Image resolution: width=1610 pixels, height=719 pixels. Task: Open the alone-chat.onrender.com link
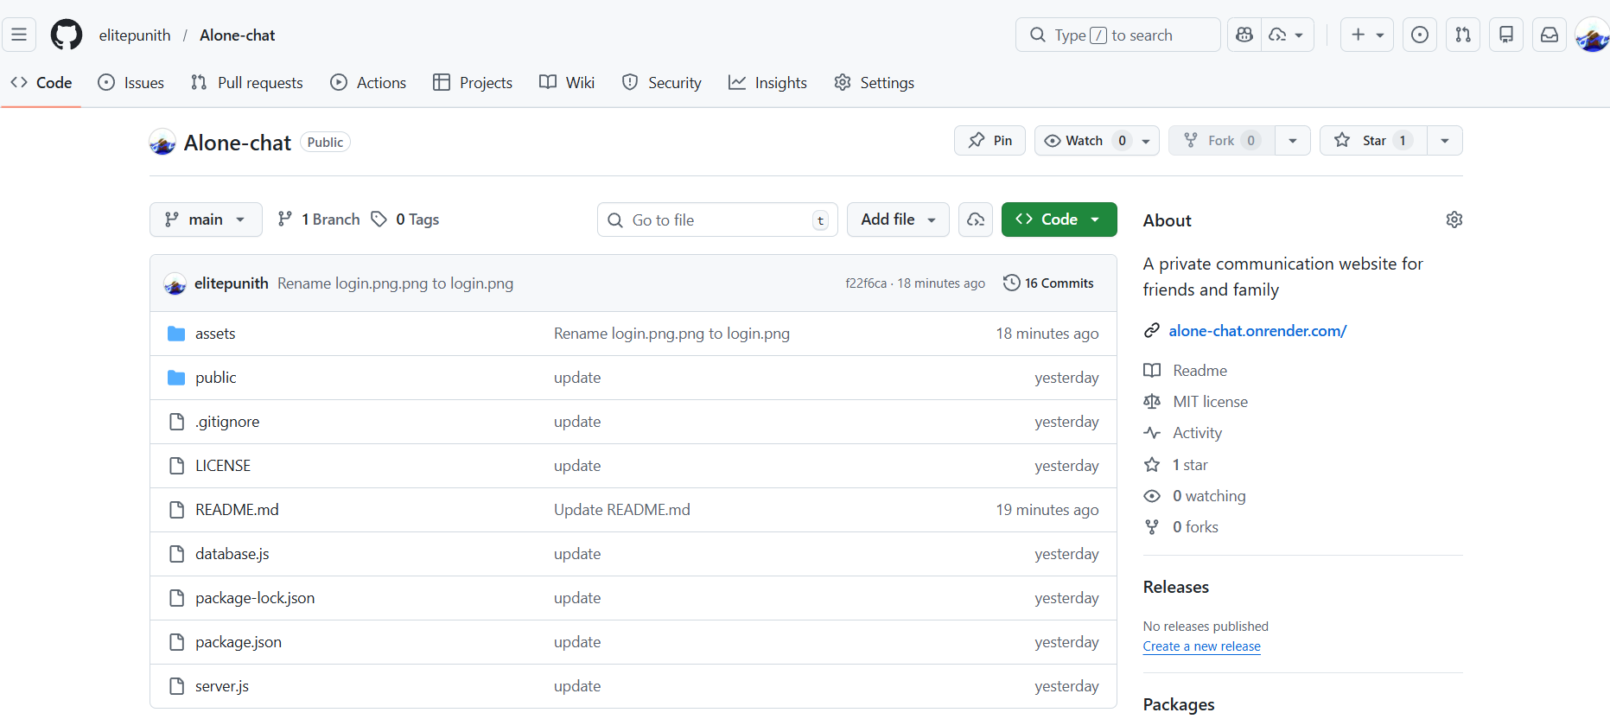point(1257,331)
